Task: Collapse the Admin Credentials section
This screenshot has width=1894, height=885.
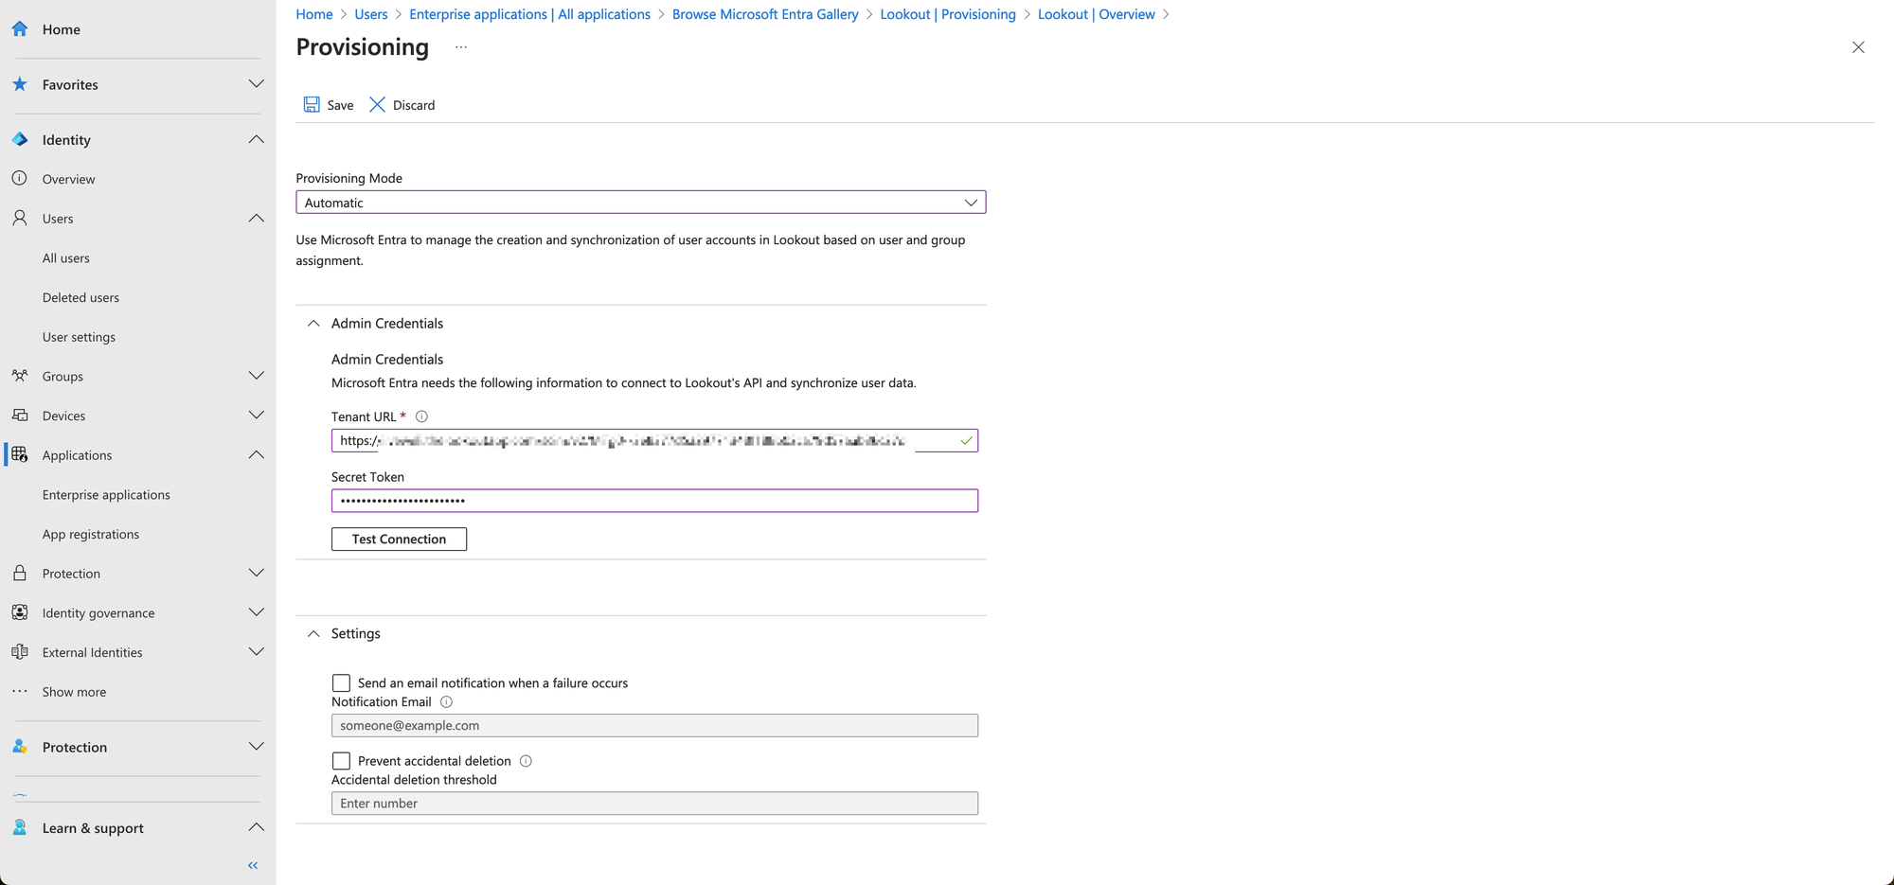Action: 313,324
